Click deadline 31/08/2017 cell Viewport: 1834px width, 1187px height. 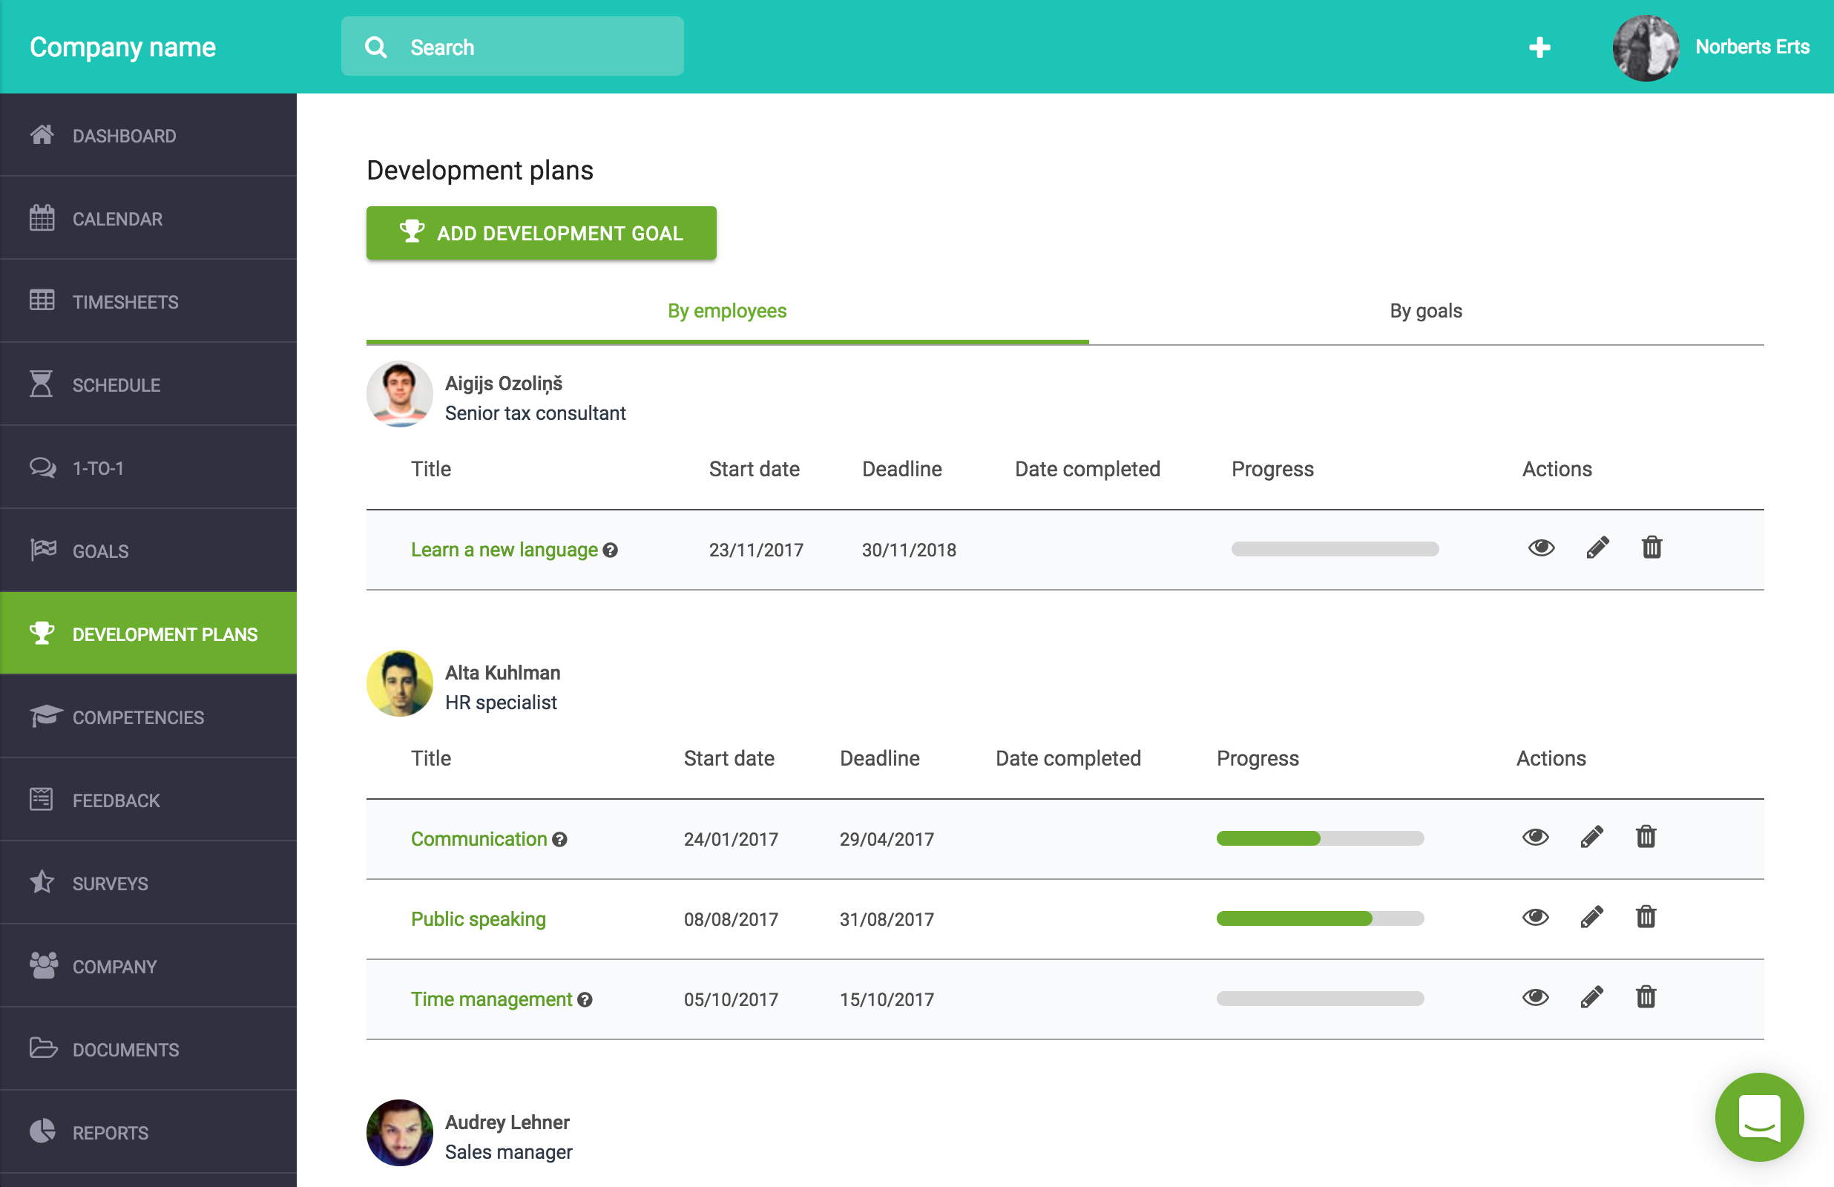(886, 918)
